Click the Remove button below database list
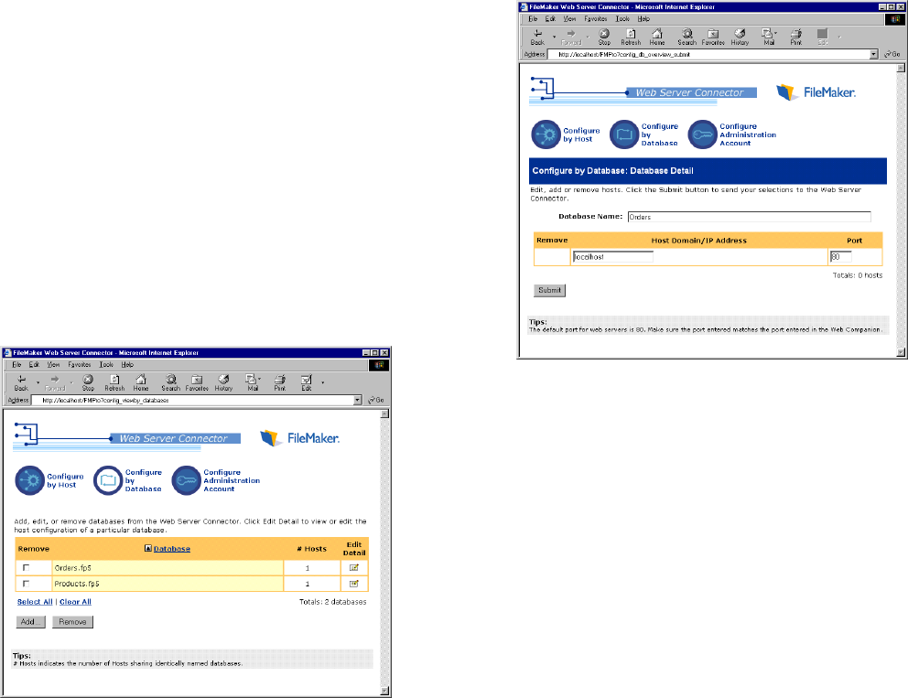This screenshot has height=698, width=908. [72, 621]
